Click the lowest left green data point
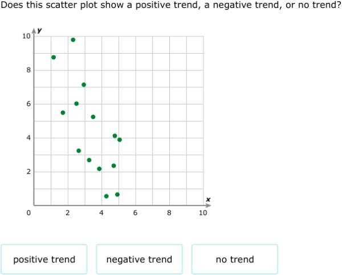This screenshot has height=275, width=342. [106, 196]
